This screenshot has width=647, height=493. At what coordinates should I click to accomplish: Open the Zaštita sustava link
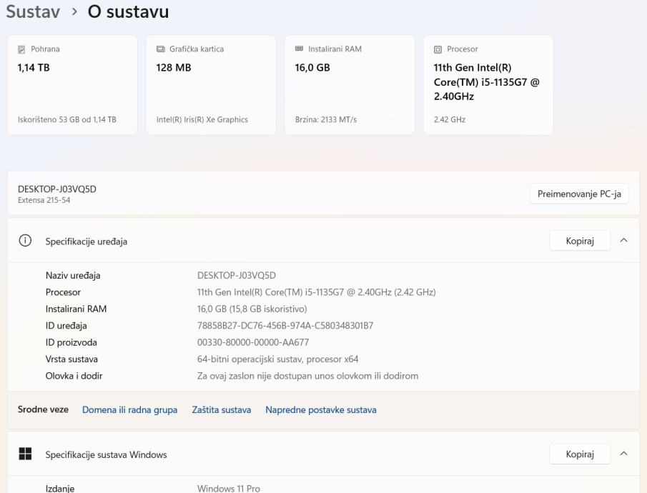(221, 410)
